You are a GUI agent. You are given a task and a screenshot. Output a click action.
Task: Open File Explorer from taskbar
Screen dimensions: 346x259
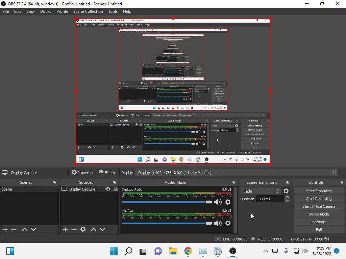pyautogui.click(x=173, y=251)
